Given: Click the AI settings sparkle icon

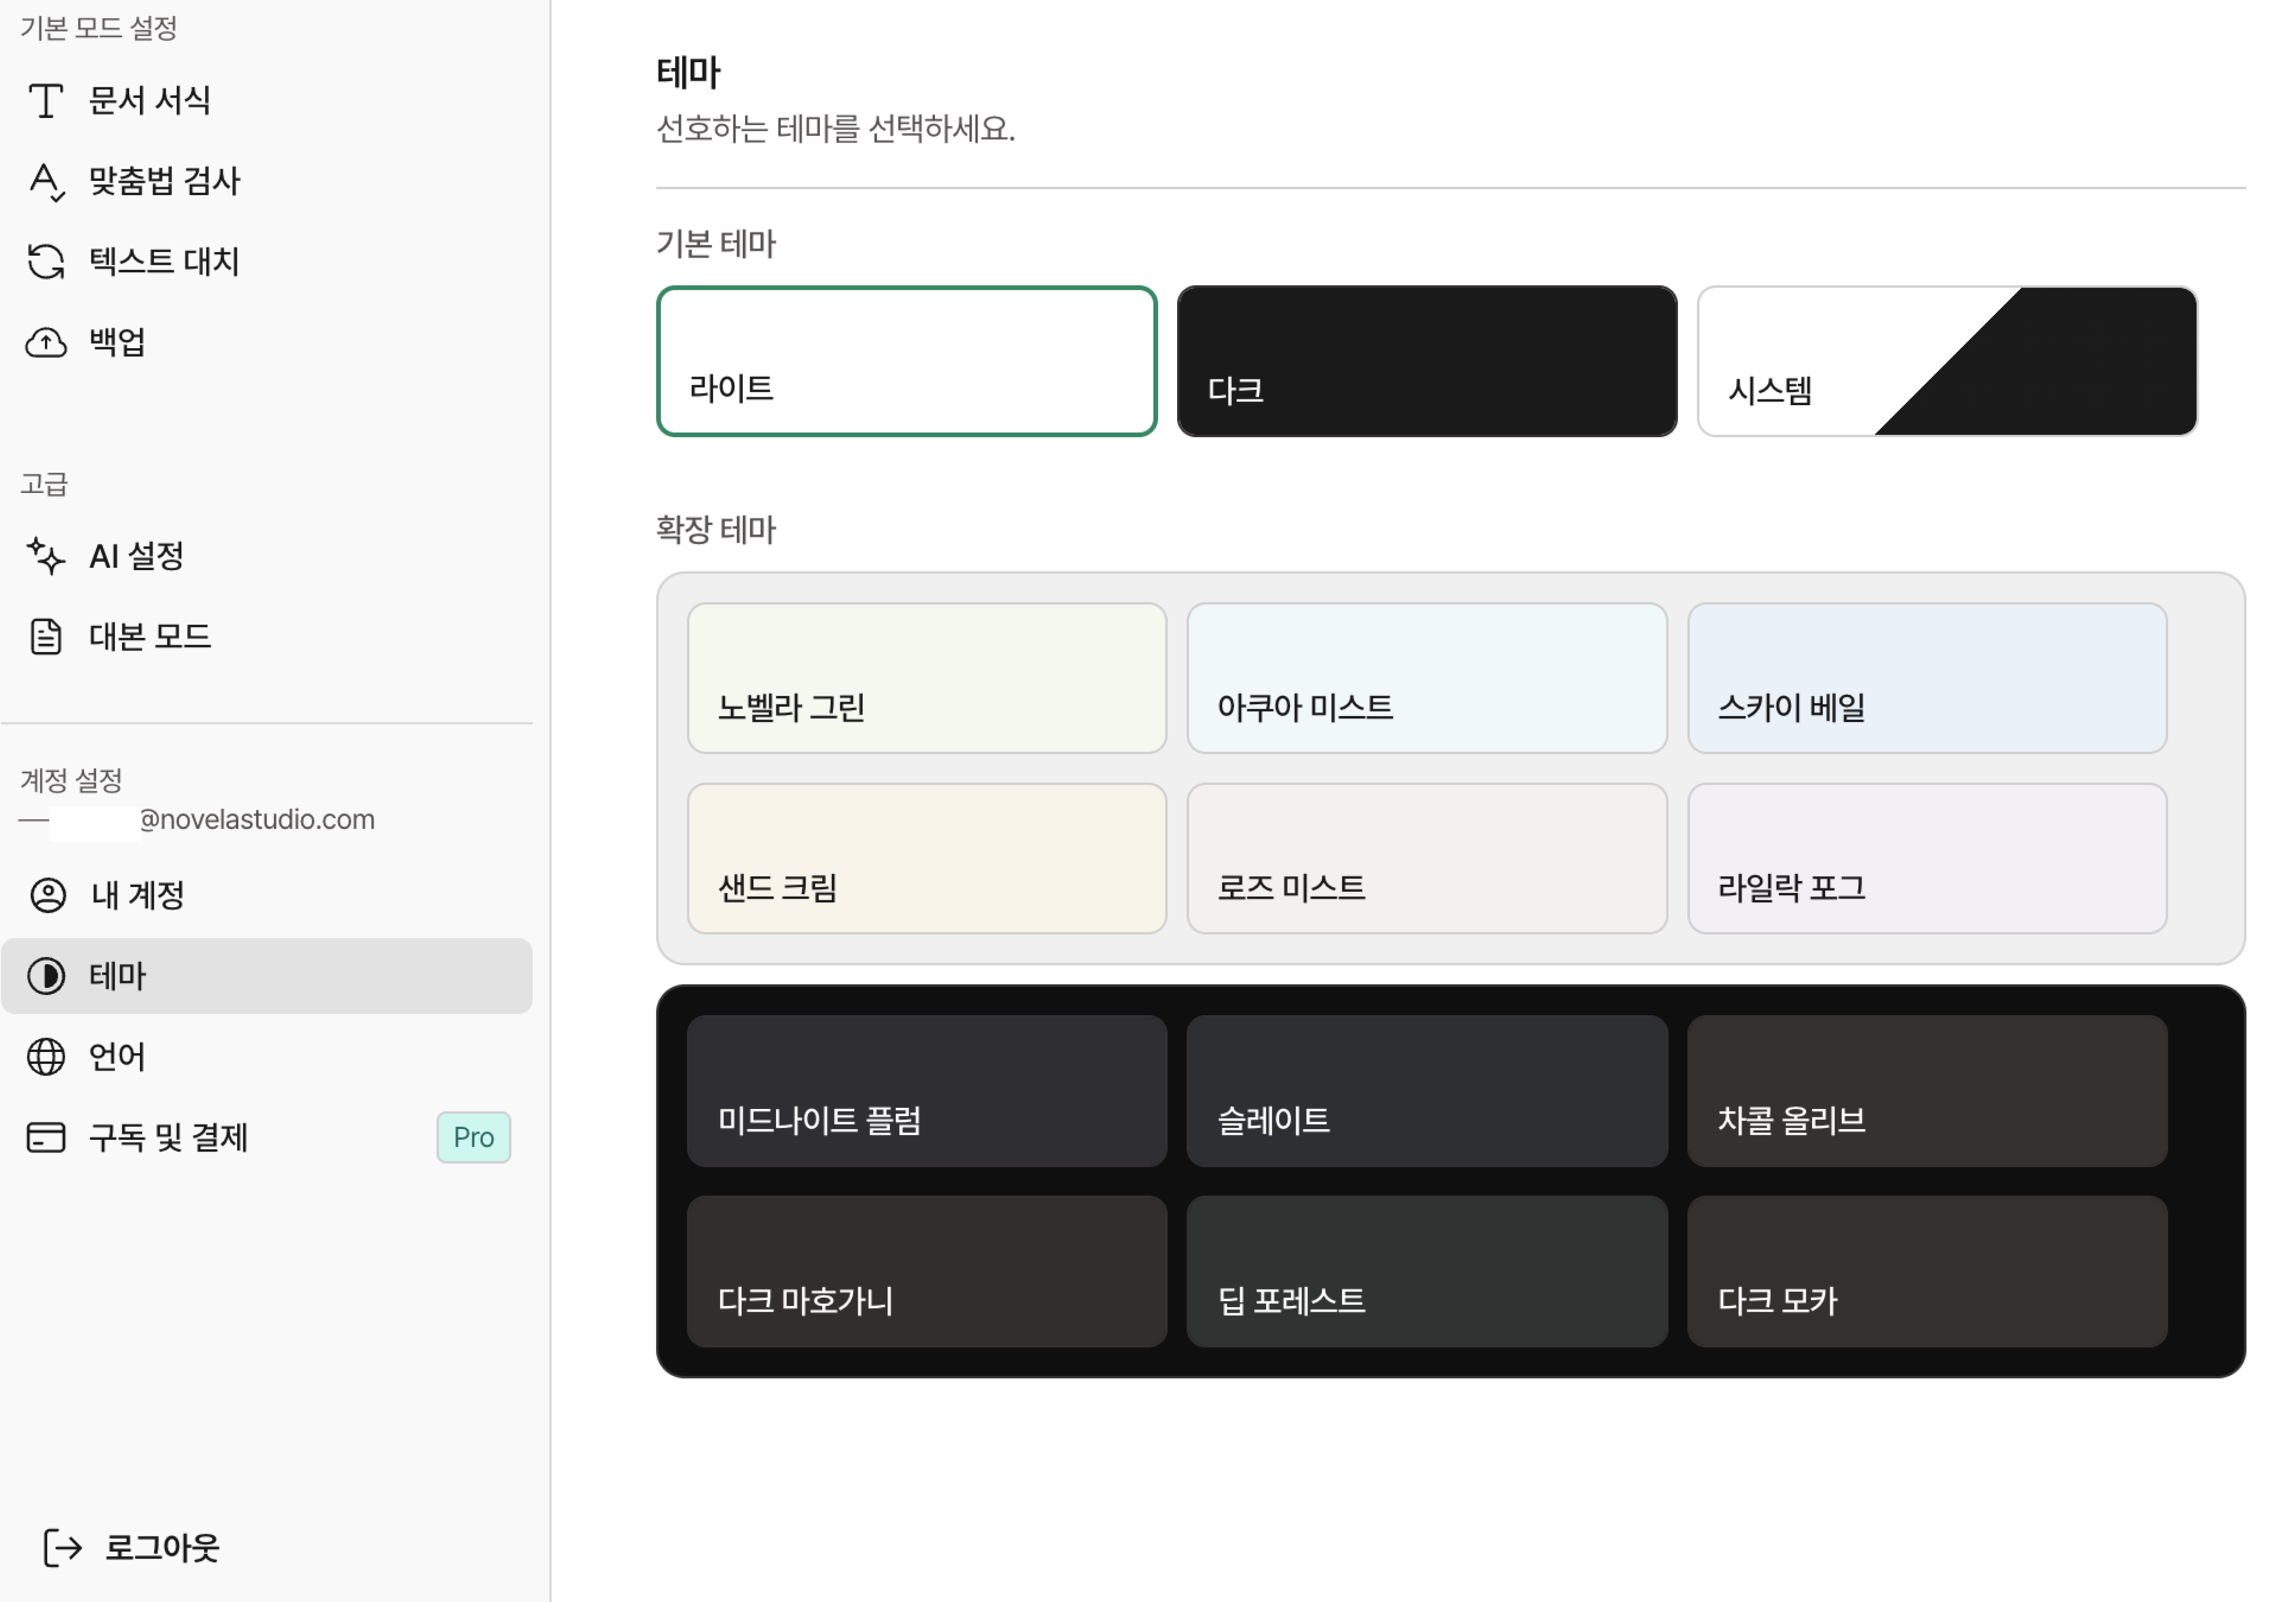Looking at the screenshot, I should [46, 556].
